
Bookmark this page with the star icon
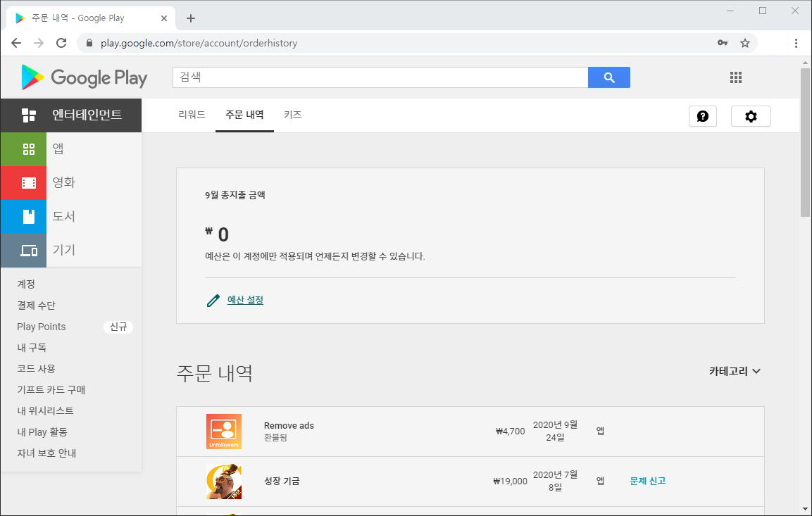[x=744, y=43]
